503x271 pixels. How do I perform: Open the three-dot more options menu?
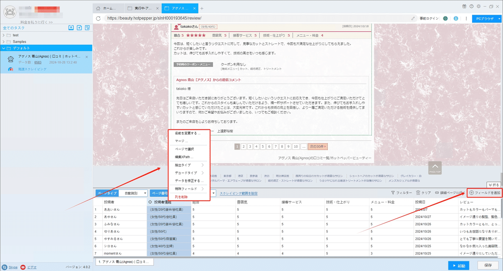tap(467, 18)
